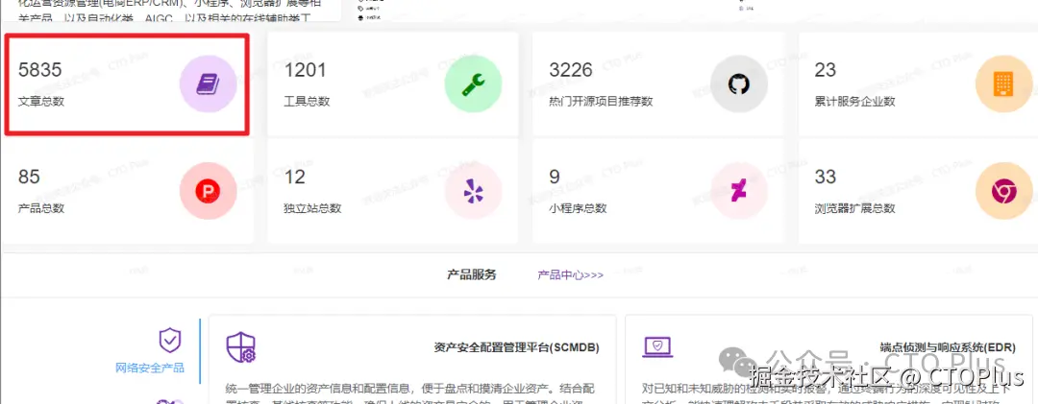
Task: Open the 产品中心>>> link
Action: click(570, 275)
